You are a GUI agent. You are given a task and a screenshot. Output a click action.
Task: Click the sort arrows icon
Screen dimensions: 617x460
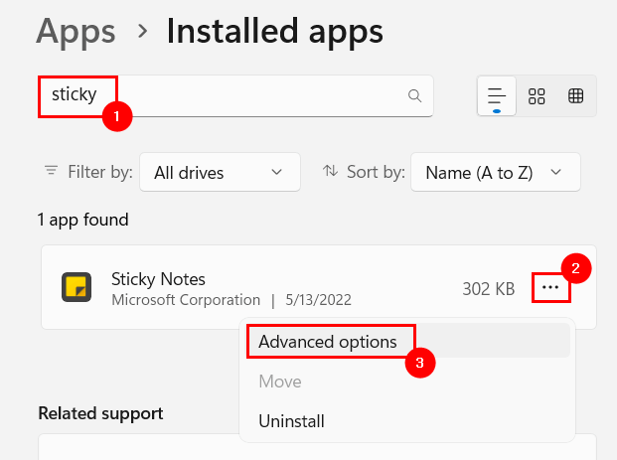pos(330,171)
